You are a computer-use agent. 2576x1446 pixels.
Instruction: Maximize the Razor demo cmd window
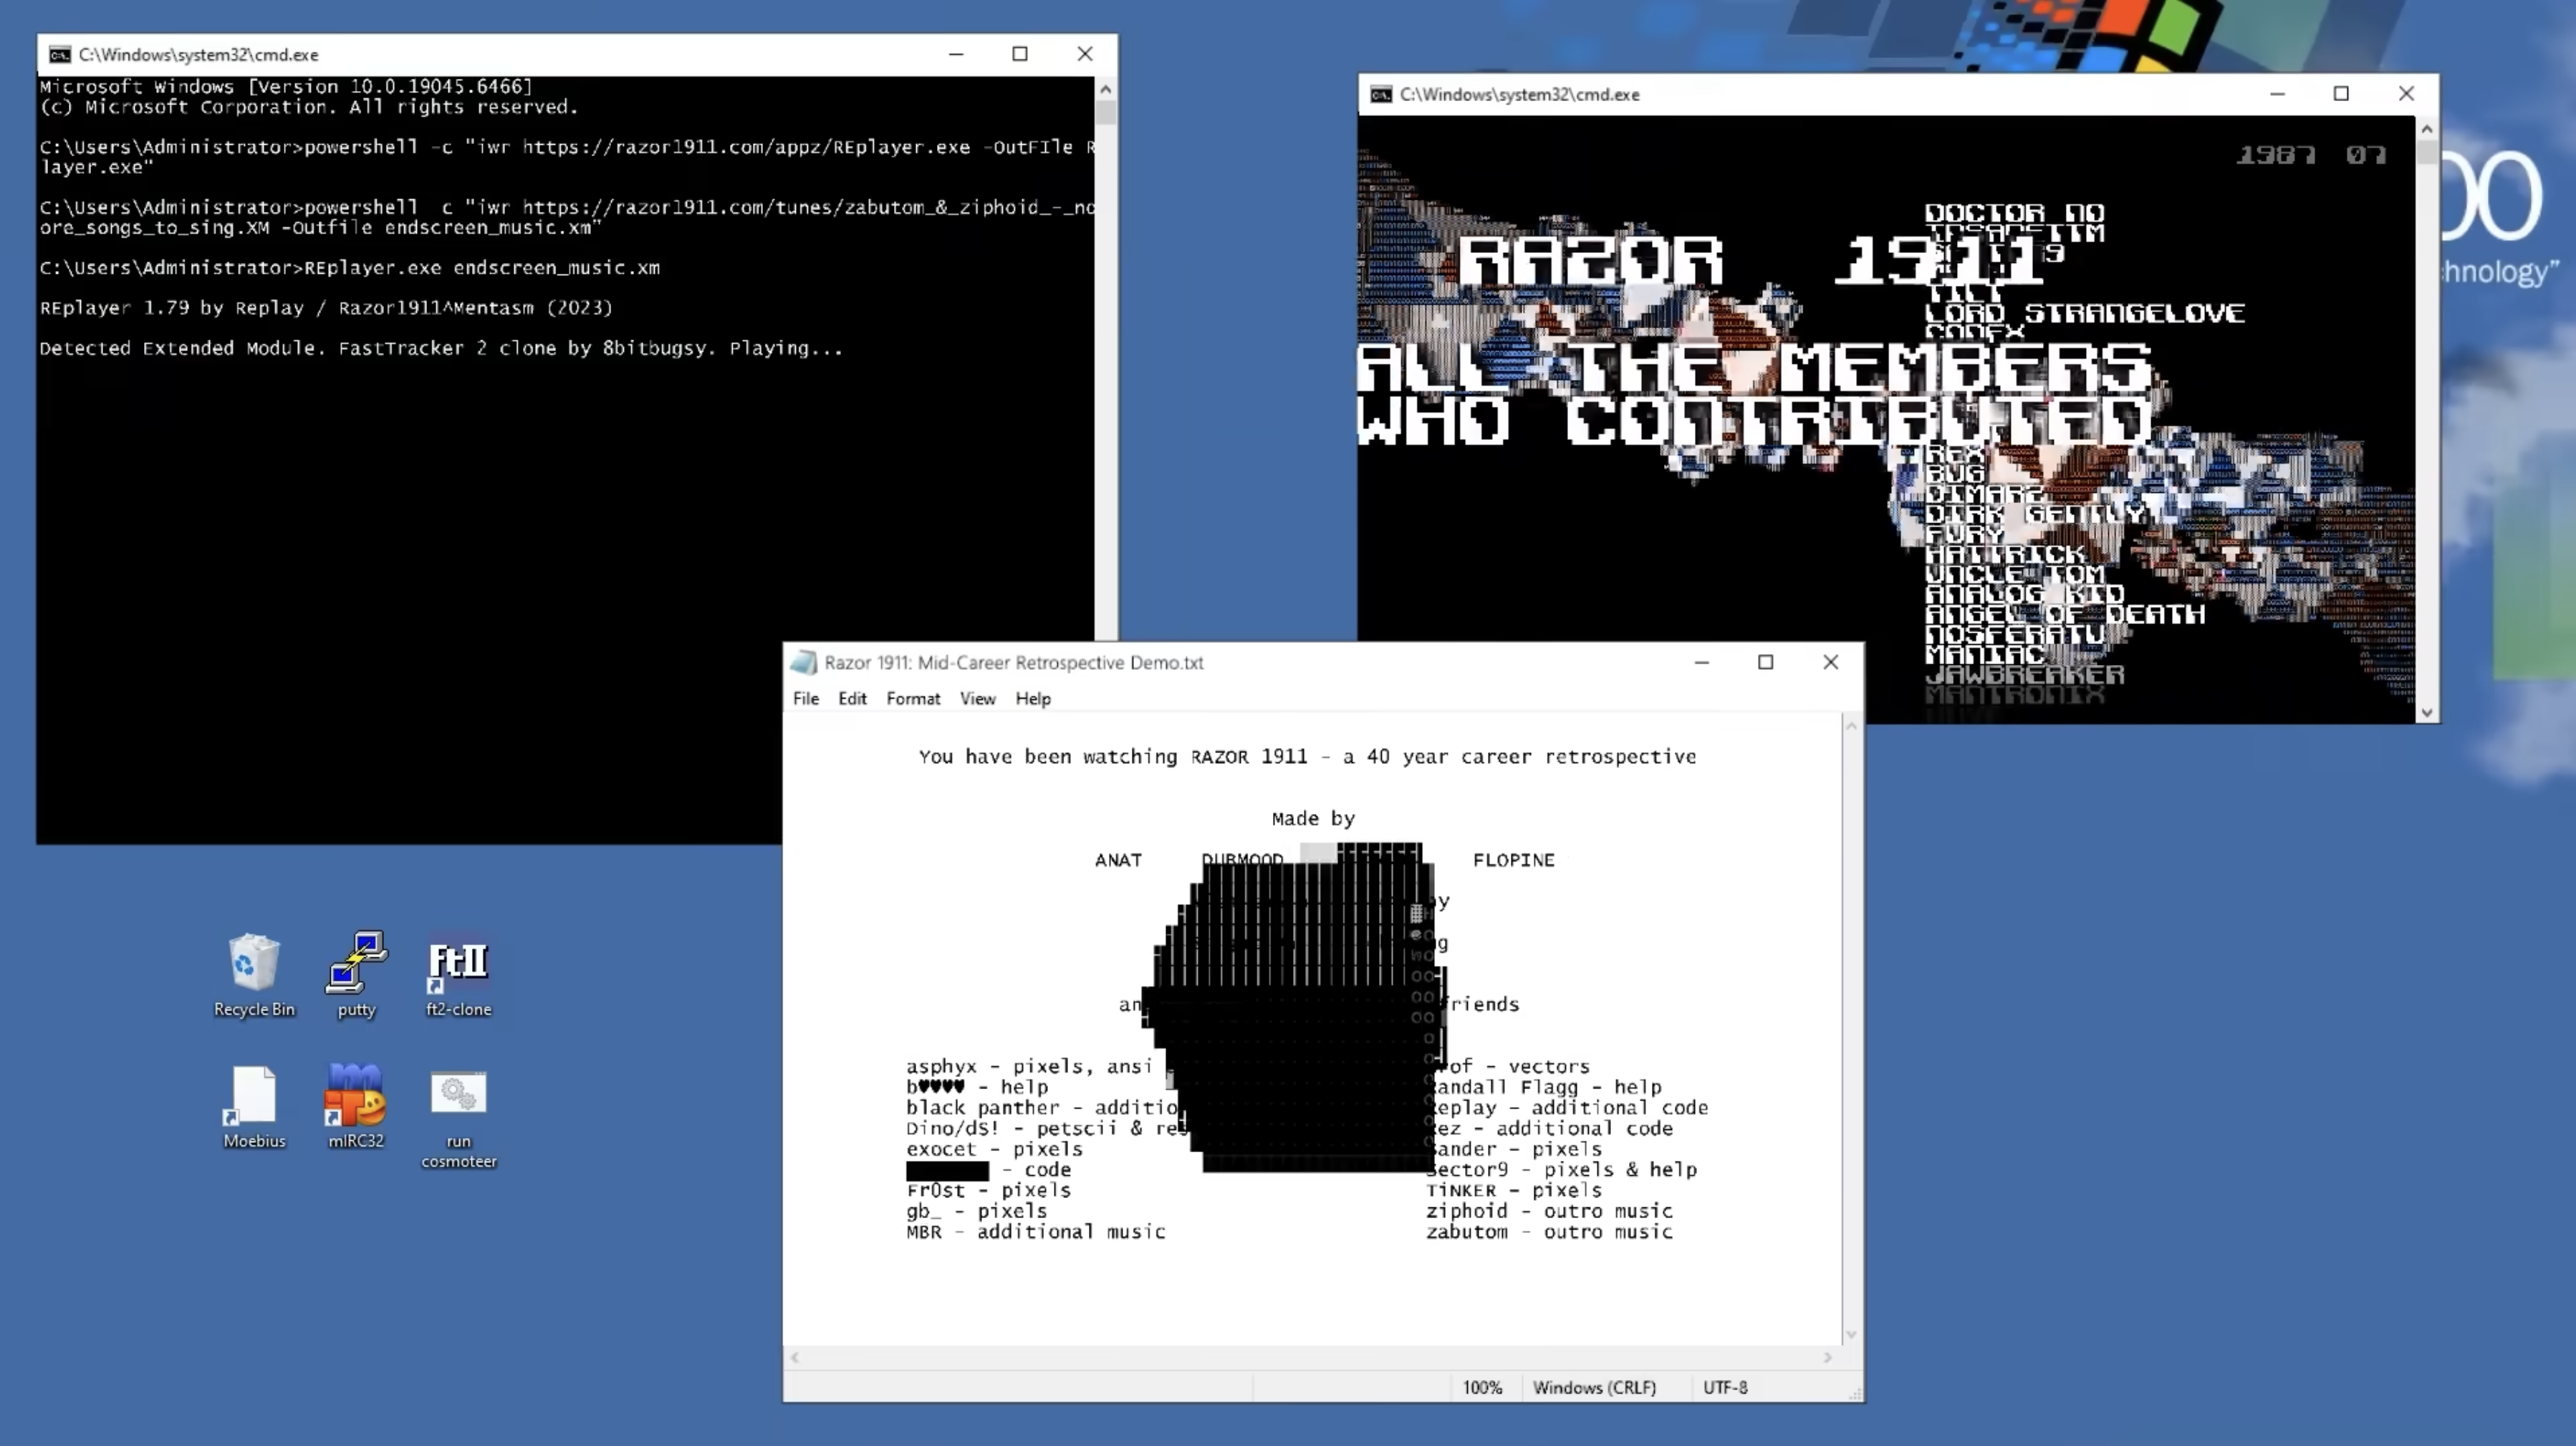(2341, 94)
